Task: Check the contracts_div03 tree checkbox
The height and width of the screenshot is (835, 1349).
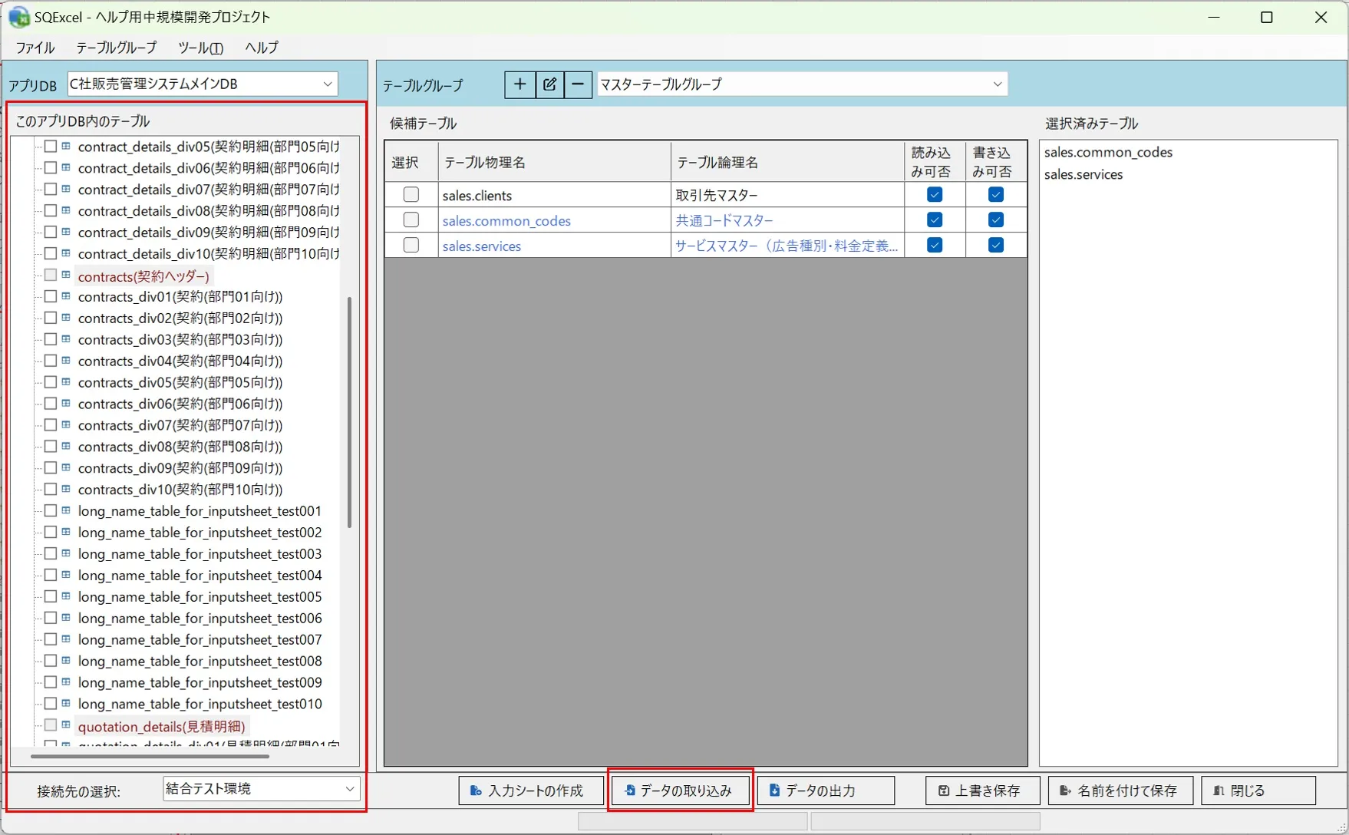Action: click(51, 339)
